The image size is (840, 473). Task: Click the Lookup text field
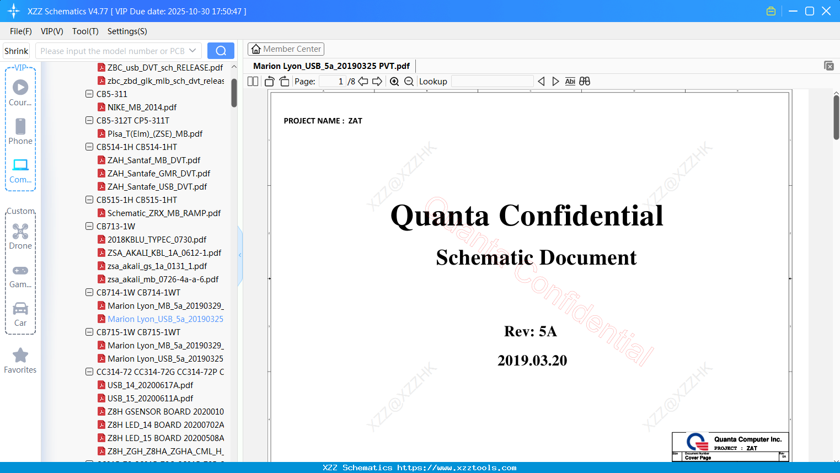pyautogui.click(x=493, y=82)
